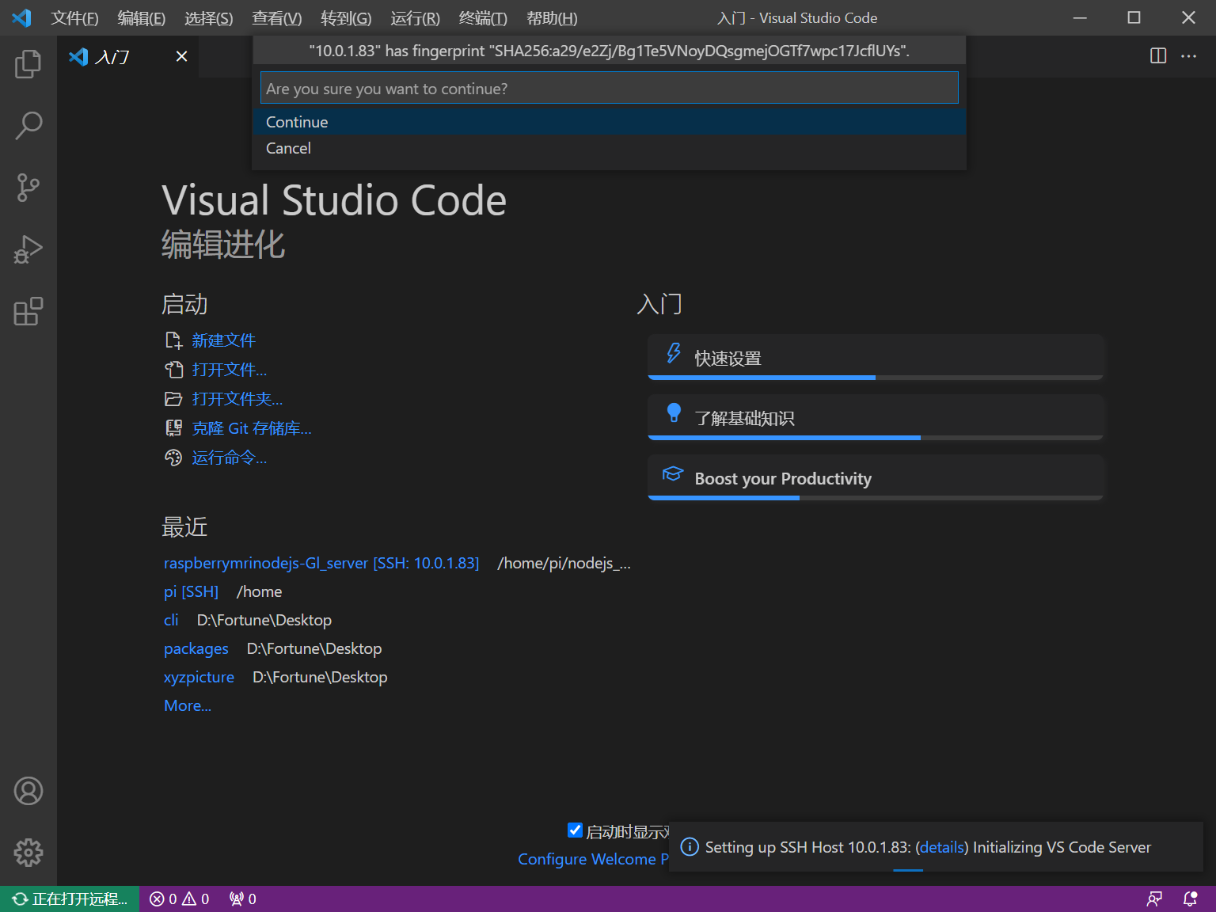Click the 克隆 Git 存储库... link
This screenshot has height=912, width=1216.
coord(252,428)
